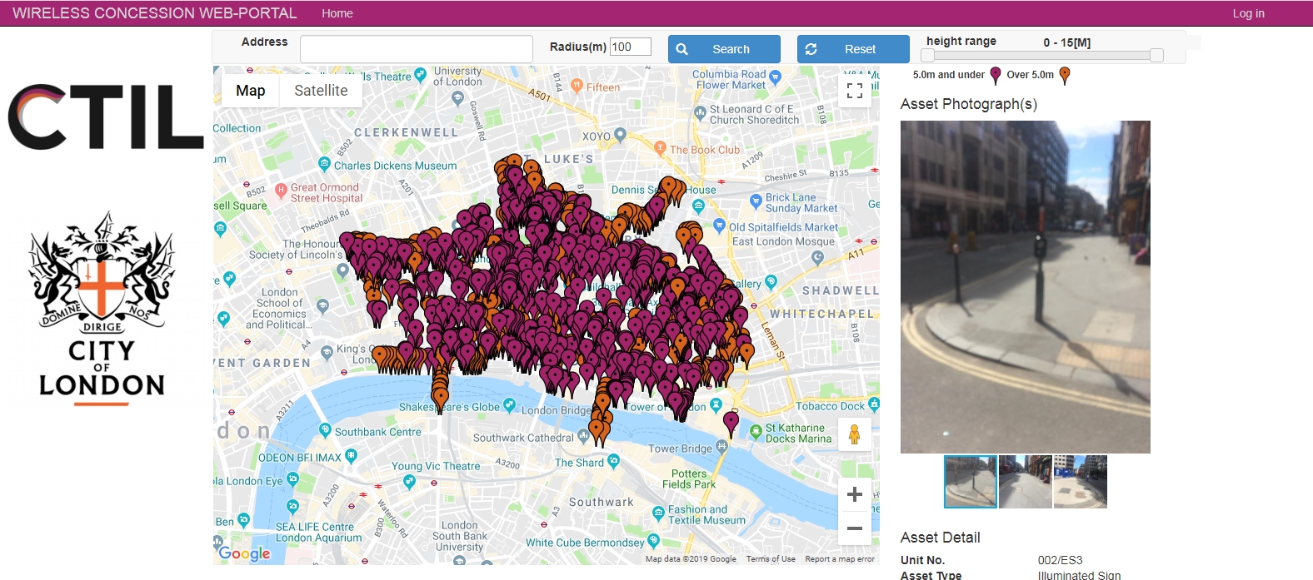This screenshot has width=1313, height=580.
Task: Open the Terms of Use link
Action: [771, 559]
